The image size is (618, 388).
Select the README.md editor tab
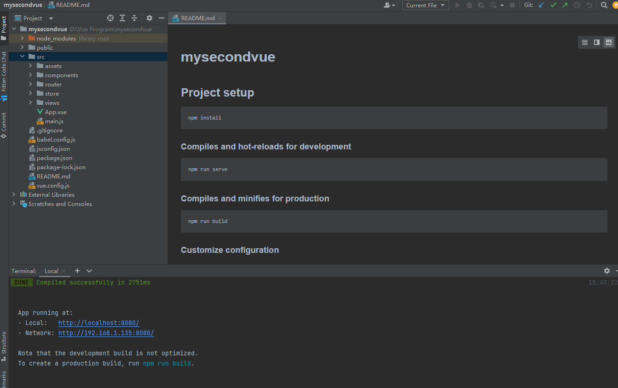click(197, 18)
